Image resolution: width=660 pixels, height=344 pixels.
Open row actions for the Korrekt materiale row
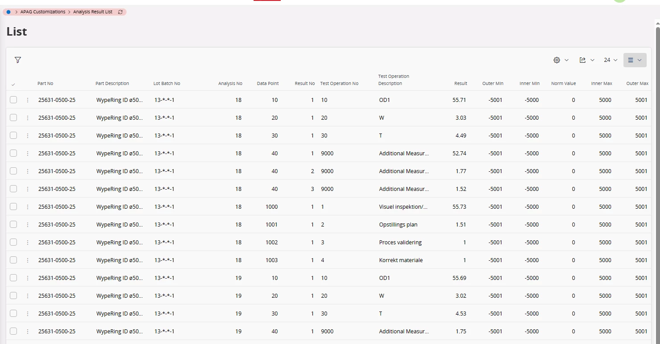(x=28, y=260)
